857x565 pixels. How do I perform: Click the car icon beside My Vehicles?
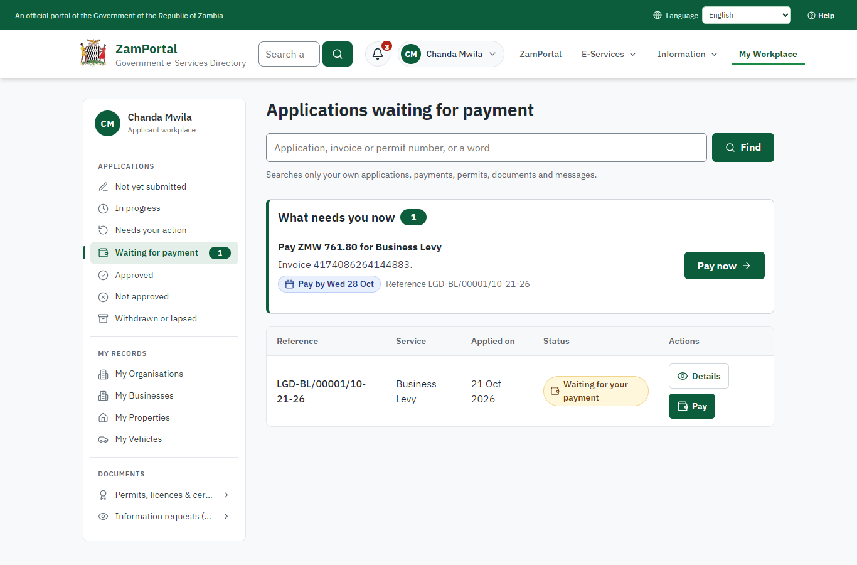point(104,439)
